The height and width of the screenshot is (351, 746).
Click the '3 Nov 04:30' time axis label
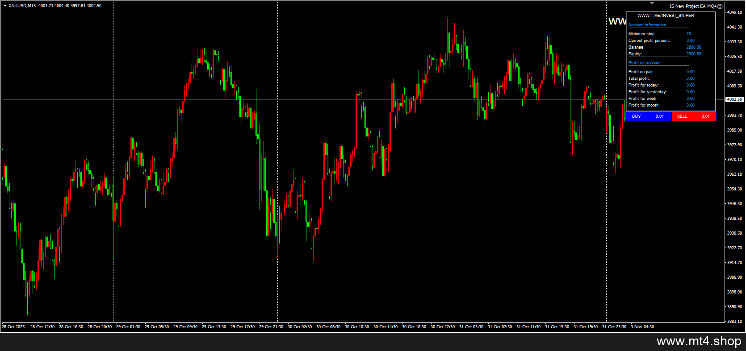point(642,327)
